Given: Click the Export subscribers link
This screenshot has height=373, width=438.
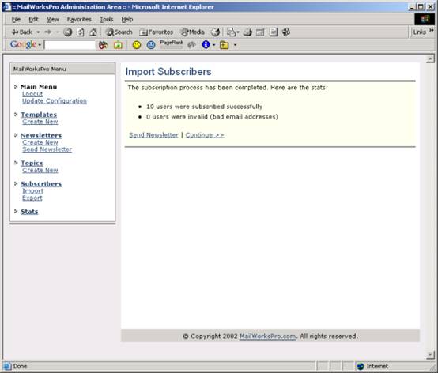Looking at the screenshot, I should tap(32, 198).
